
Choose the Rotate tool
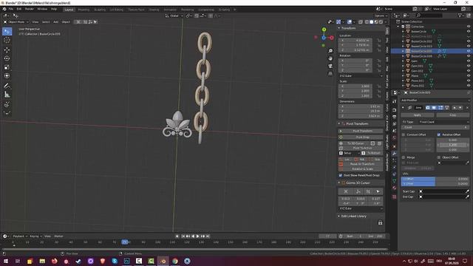tap(7, 58)
